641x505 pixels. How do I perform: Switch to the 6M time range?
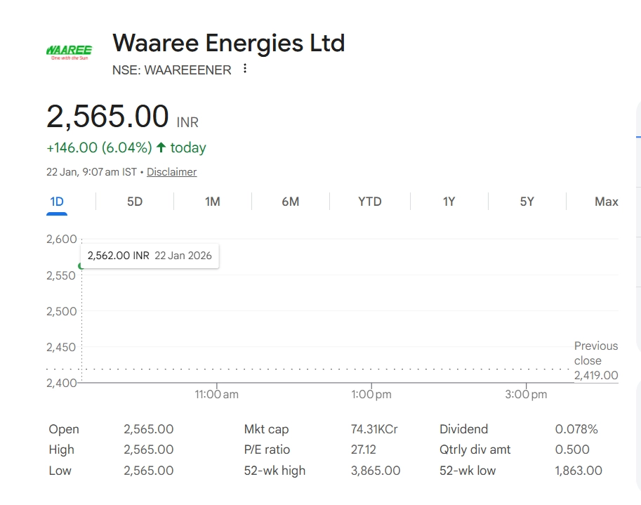290,202
